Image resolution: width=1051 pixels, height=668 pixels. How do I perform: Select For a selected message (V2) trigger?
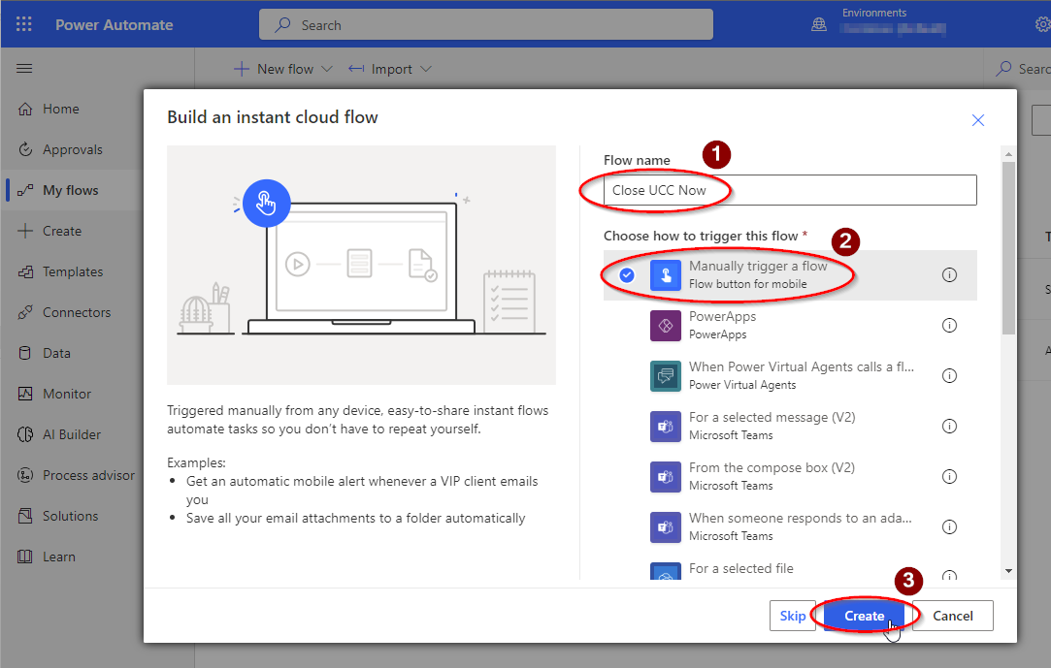tap(790, 427)
